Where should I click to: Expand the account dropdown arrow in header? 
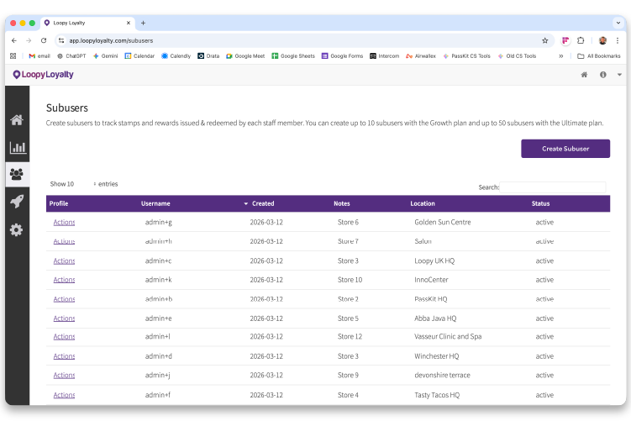[x=619, y=75]
